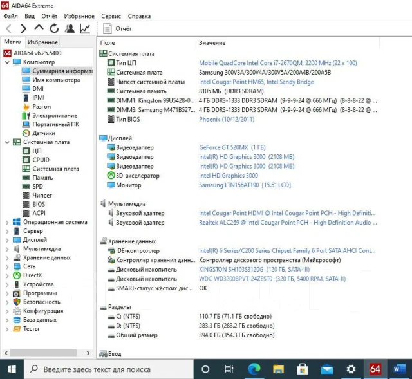Click the BIOS chip icon
412x379 pixels.
pos(26,205)
